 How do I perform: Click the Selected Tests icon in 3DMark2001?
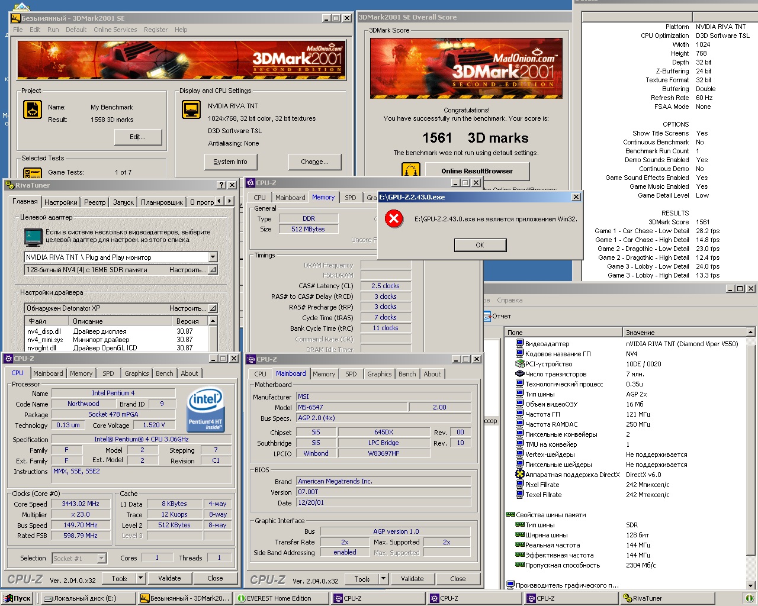point(32,173)
